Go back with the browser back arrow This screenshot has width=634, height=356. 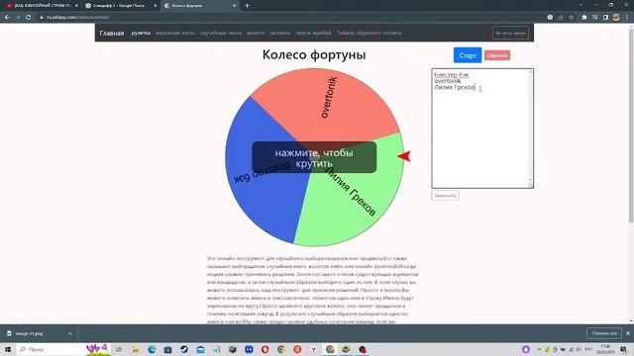7,18
